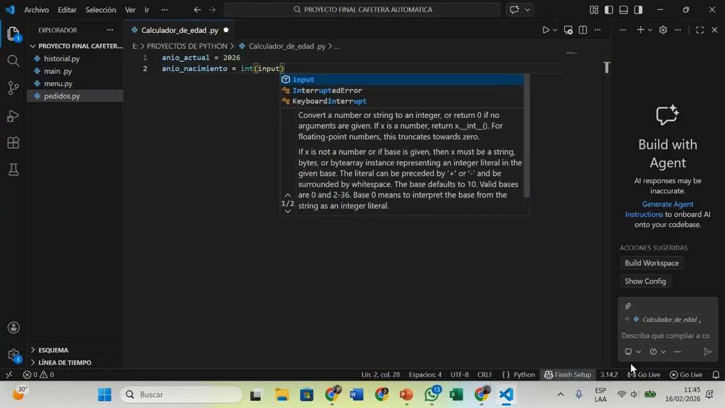
Task: Expand the ESQUEMA section
Action: tap(76, 350)
